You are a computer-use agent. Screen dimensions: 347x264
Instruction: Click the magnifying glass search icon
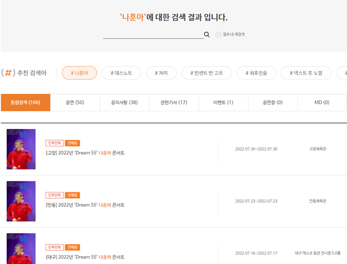(207, 35)
